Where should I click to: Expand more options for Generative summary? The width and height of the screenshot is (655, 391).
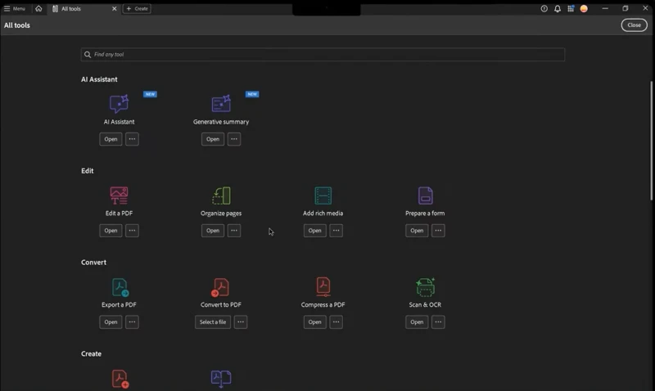(x=234, y=139)
